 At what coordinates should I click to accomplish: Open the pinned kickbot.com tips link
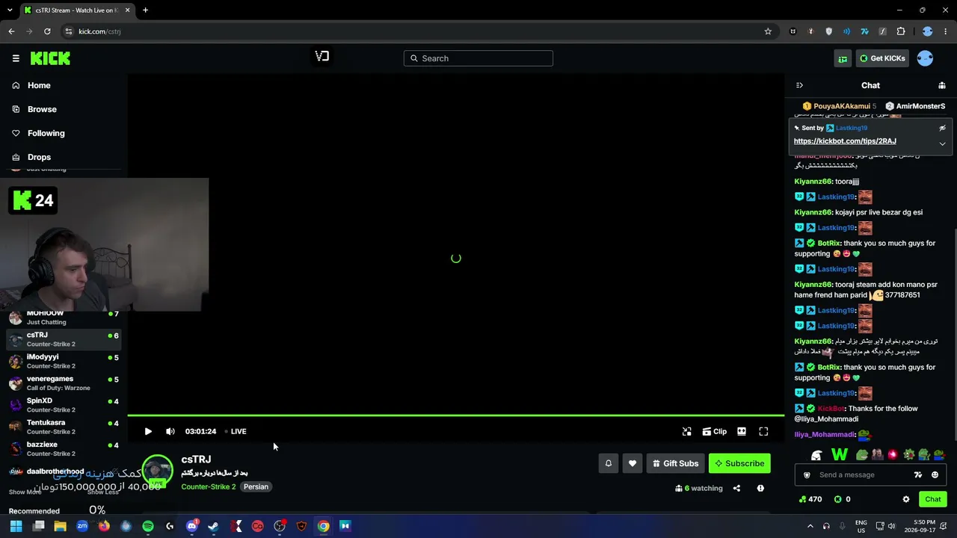[x=845, y=141]
